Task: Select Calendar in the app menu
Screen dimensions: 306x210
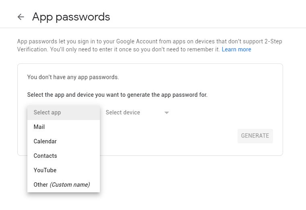Action: pyautogui.click(x=45, y=141)
